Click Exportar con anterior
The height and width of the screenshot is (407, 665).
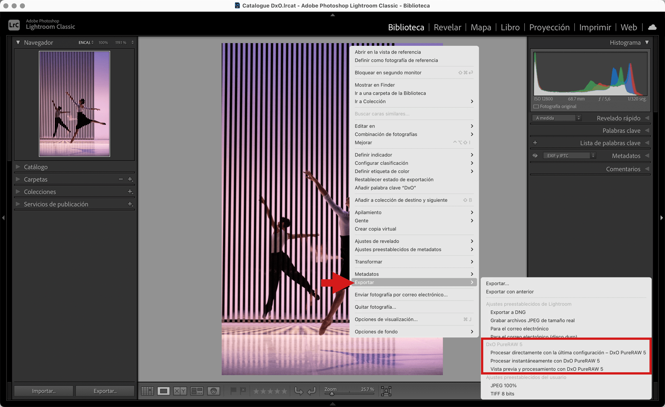tap(566, 291)
